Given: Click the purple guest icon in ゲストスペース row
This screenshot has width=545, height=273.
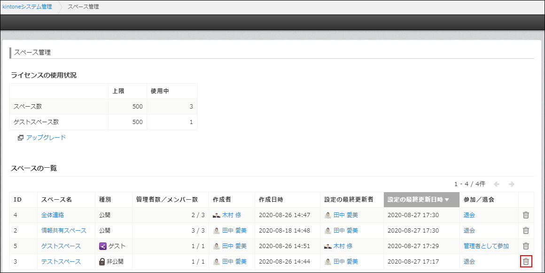Looking at the screenshot, I should pyautogui.click(x=103, y=246).
